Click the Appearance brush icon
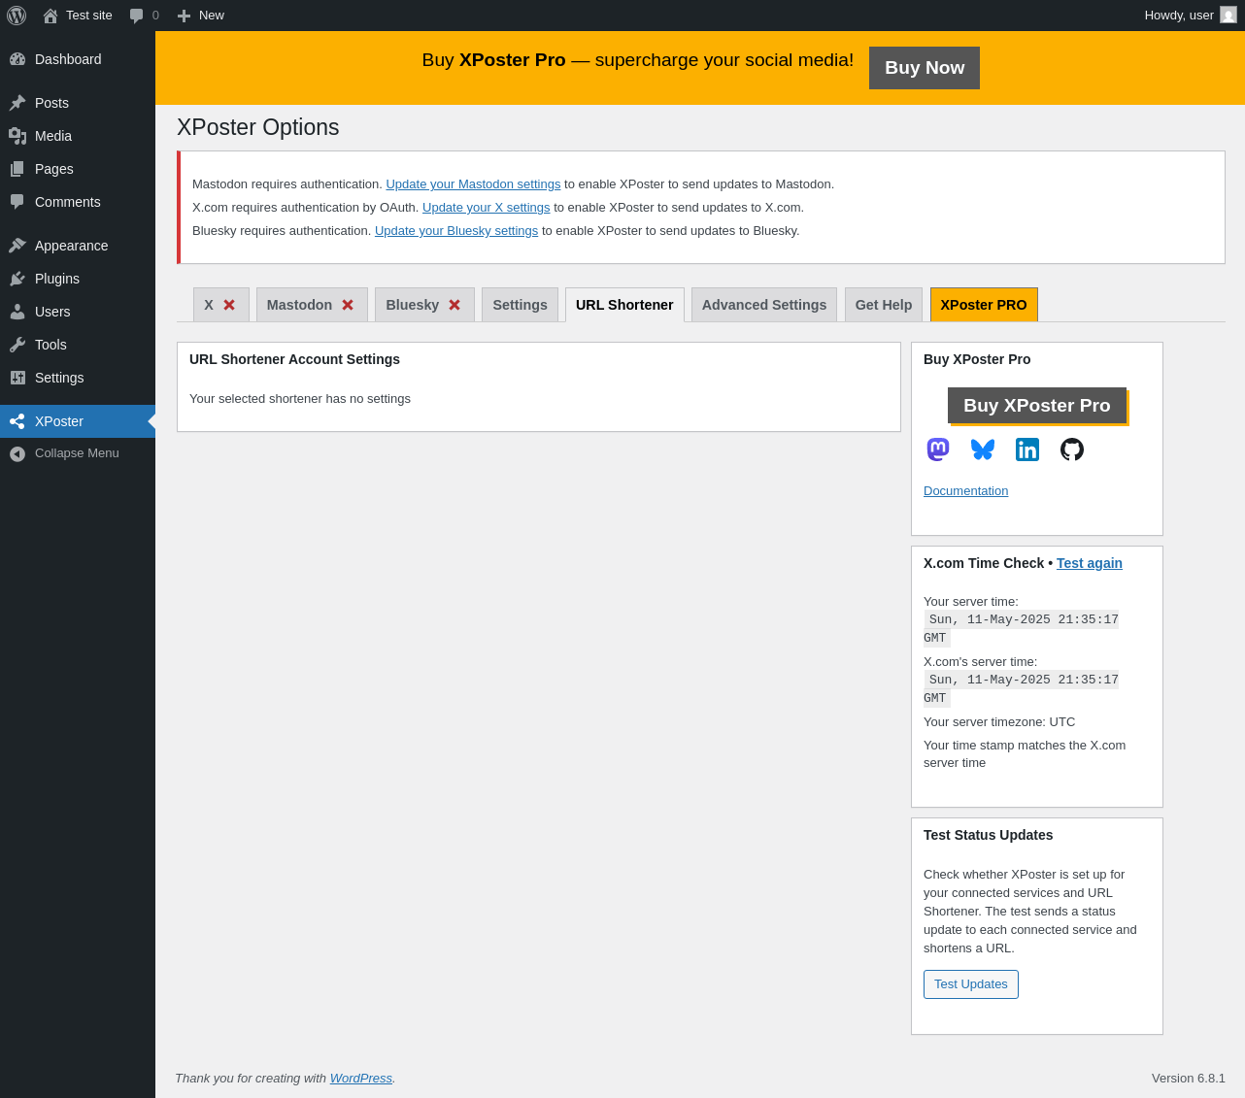 tap(17, 246)
